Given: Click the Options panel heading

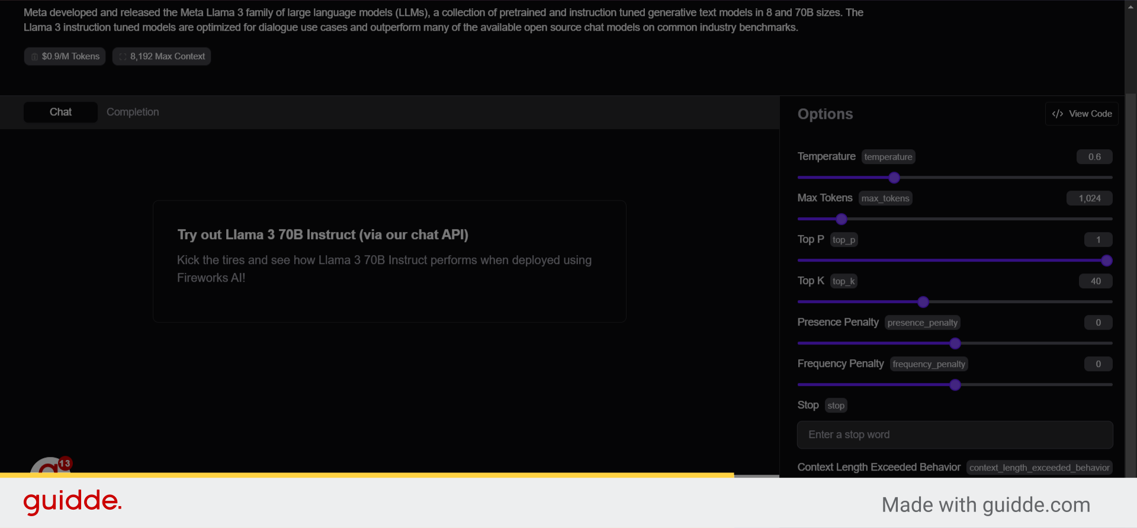Looking at the screenshot, I should click(825, 114).
